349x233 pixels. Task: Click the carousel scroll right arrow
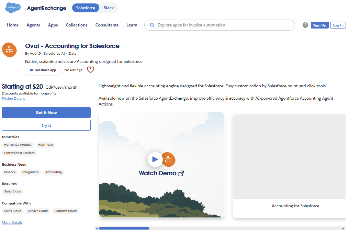343,228
